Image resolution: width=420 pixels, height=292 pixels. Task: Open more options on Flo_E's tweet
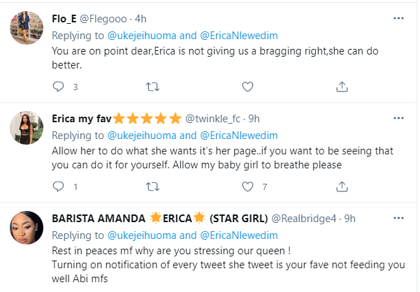coord(398,17)
